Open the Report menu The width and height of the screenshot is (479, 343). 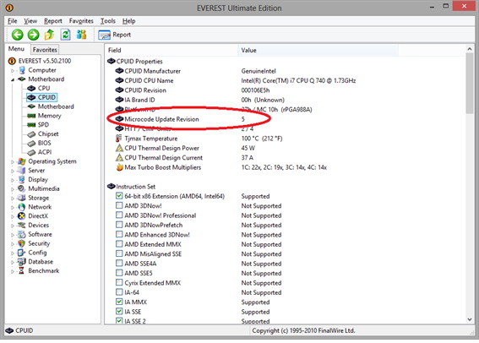53,21
